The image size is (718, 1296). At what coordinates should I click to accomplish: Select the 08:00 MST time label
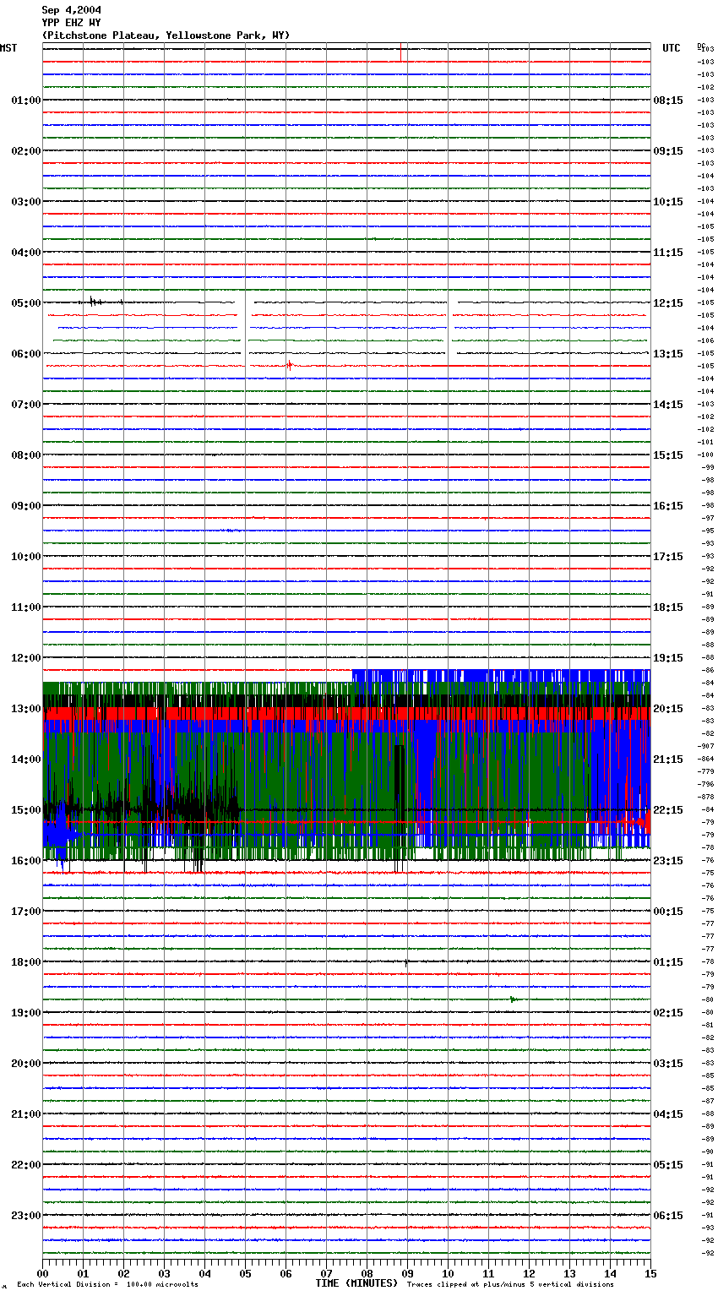(x=26, y=455)
